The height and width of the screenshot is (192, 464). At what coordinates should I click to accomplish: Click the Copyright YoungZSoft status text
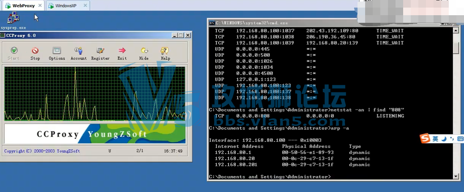[x=42, y=151]
